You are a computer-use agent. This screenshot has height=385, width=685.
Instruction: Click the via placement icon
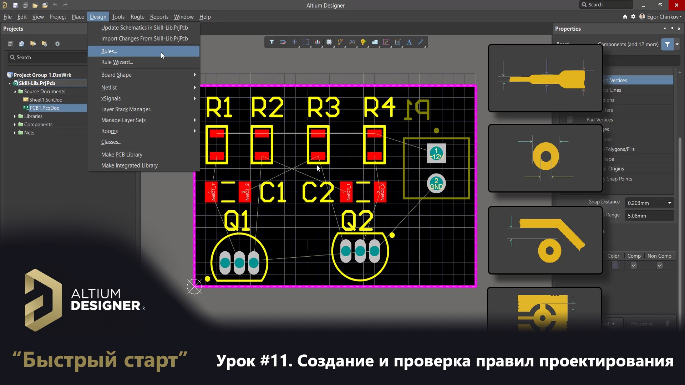point(364,42)
